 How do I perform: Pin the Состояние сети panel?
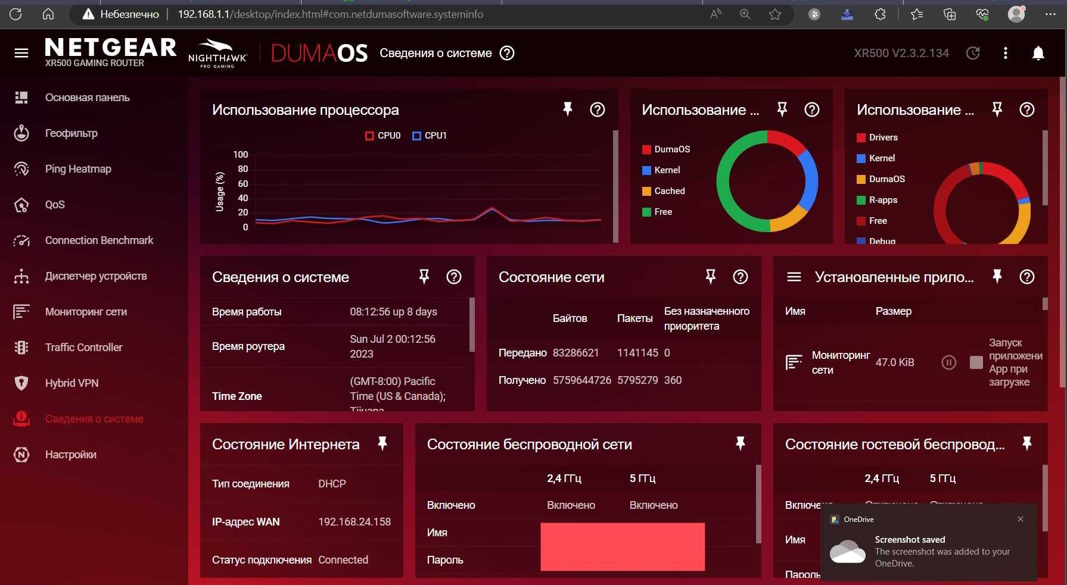click(711, 276)
